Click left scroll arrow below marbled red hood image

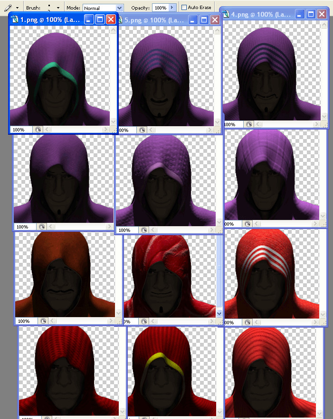[x=153, y=321]
